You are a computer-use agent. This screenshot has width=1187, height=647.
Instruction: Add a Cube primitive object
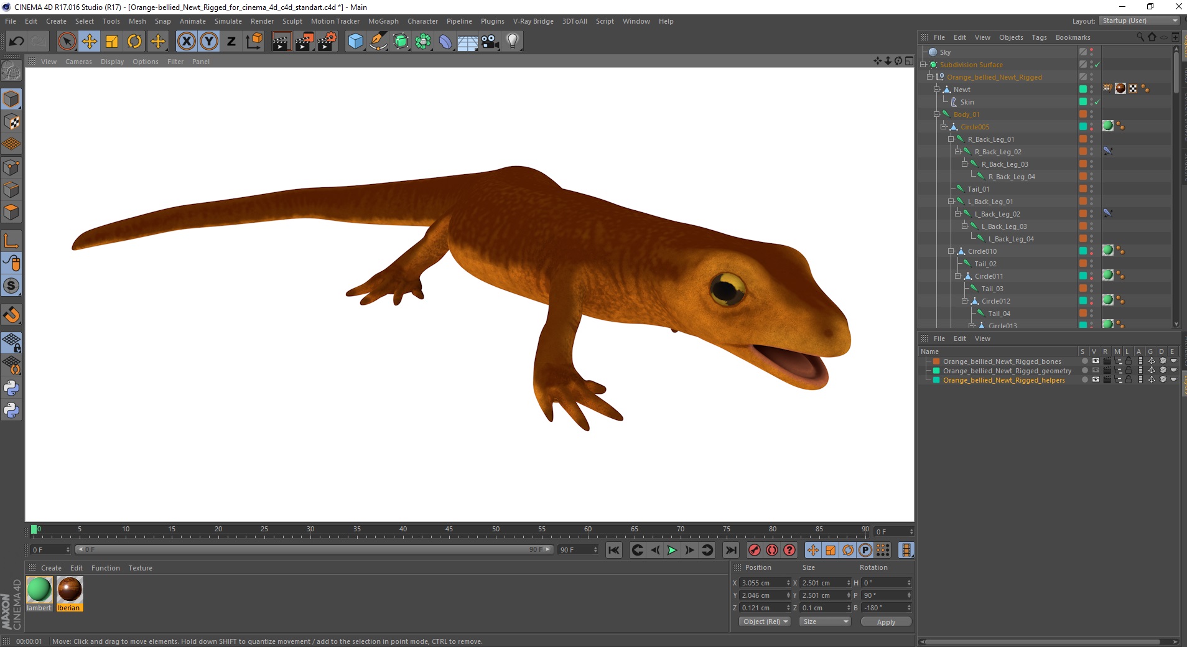tap(355, 42)
